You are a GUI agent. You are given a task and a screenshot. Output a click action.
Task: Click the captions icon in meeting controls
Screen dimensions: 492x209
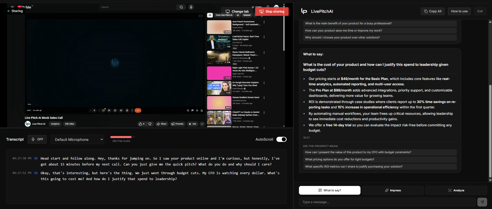tap(121, 110)
